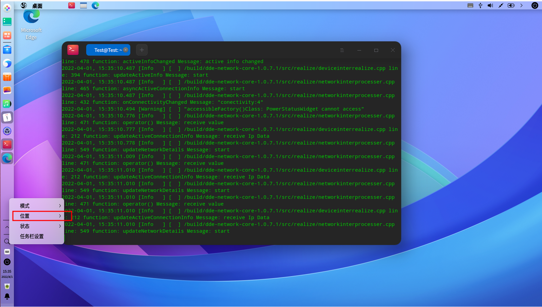Launch the blue file manager dock icon
The image size is (542, 307).
7,50
